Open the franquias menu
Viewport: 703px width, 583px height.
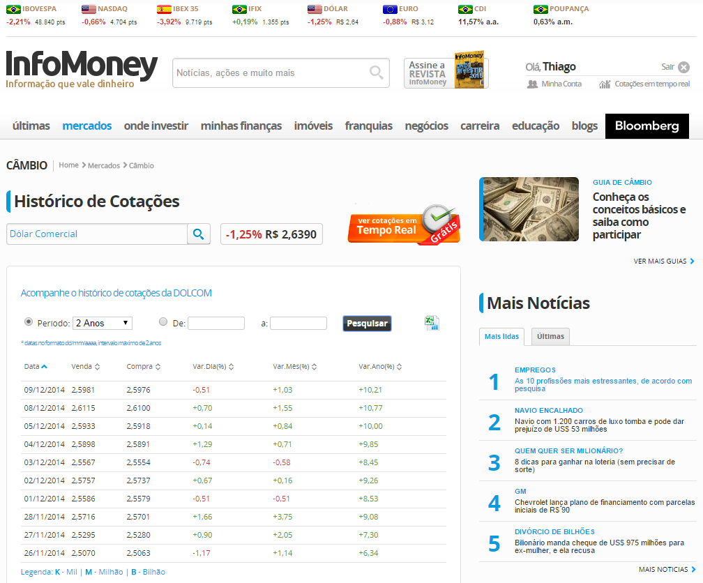368,126
